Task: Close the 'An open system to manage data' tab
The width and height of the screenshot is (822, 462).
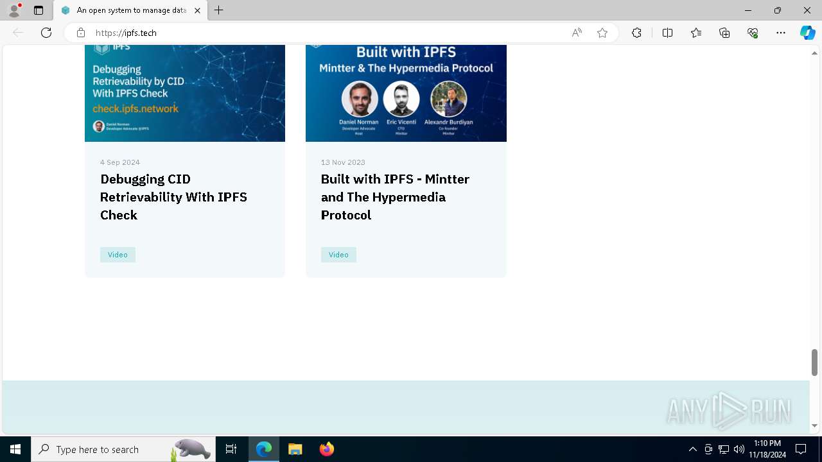Action: [197, 10]
